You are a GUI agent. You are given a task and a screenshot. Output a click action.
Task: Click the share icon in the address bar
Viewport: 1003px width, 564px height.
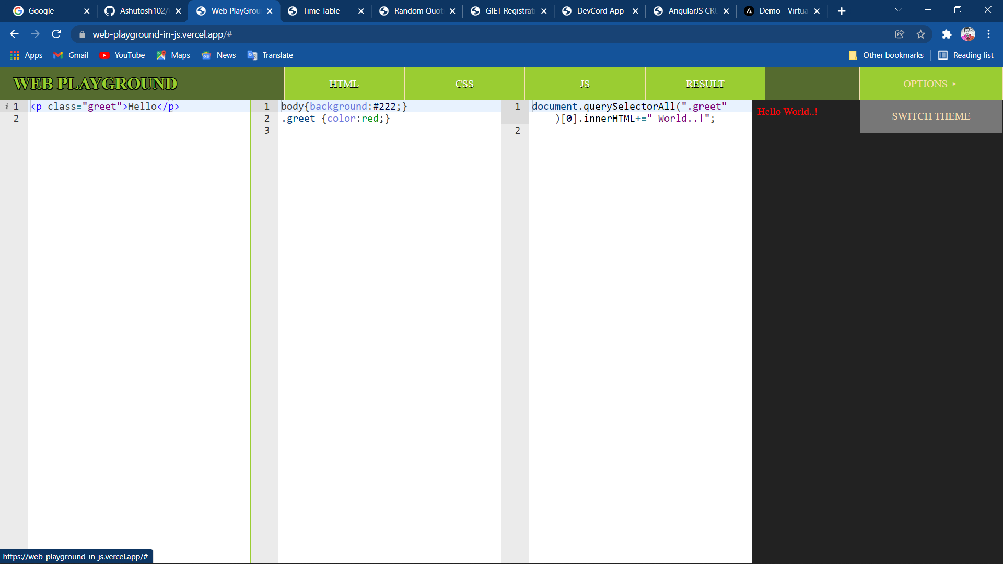[900, 34]
